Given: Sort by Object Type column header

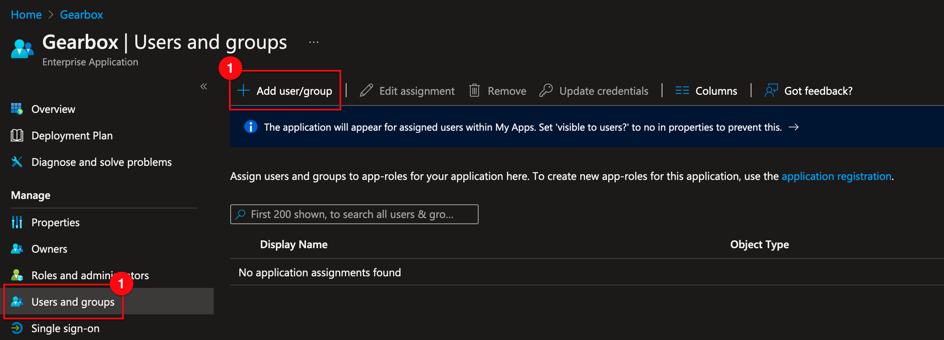Looking at the screenshot, I should point(759,244).
